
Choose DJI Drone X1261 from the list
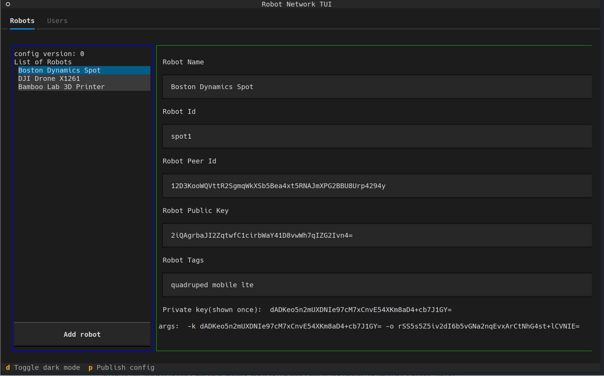[49, 78]
